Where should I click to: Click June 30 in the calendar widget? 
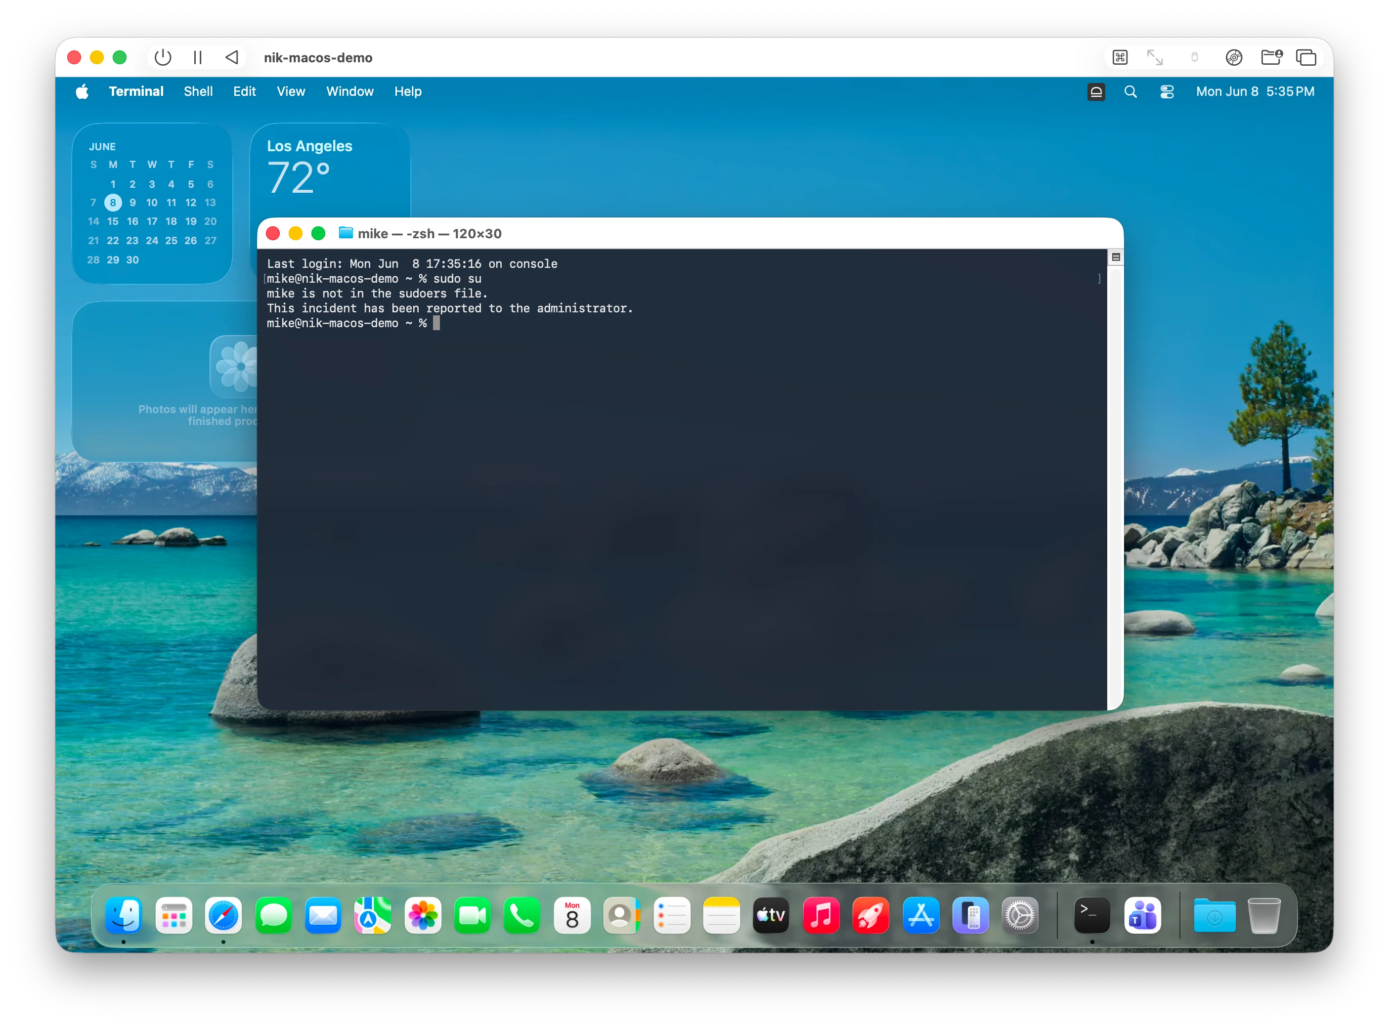click(x=132, y=259)
